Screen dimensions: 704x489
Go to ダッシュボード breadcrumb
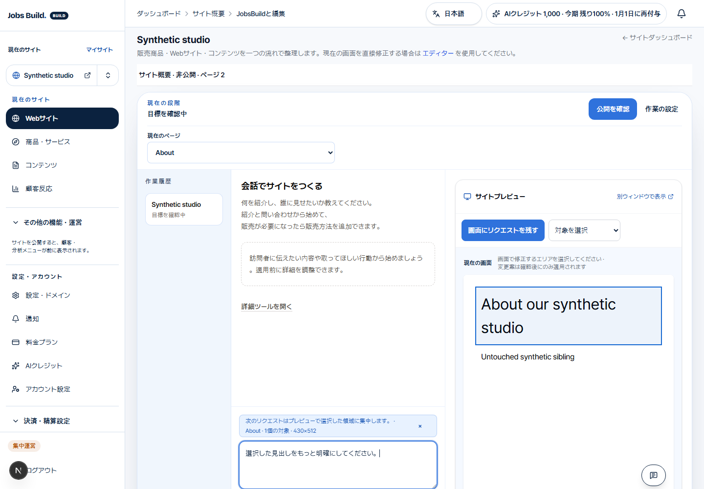159,14
